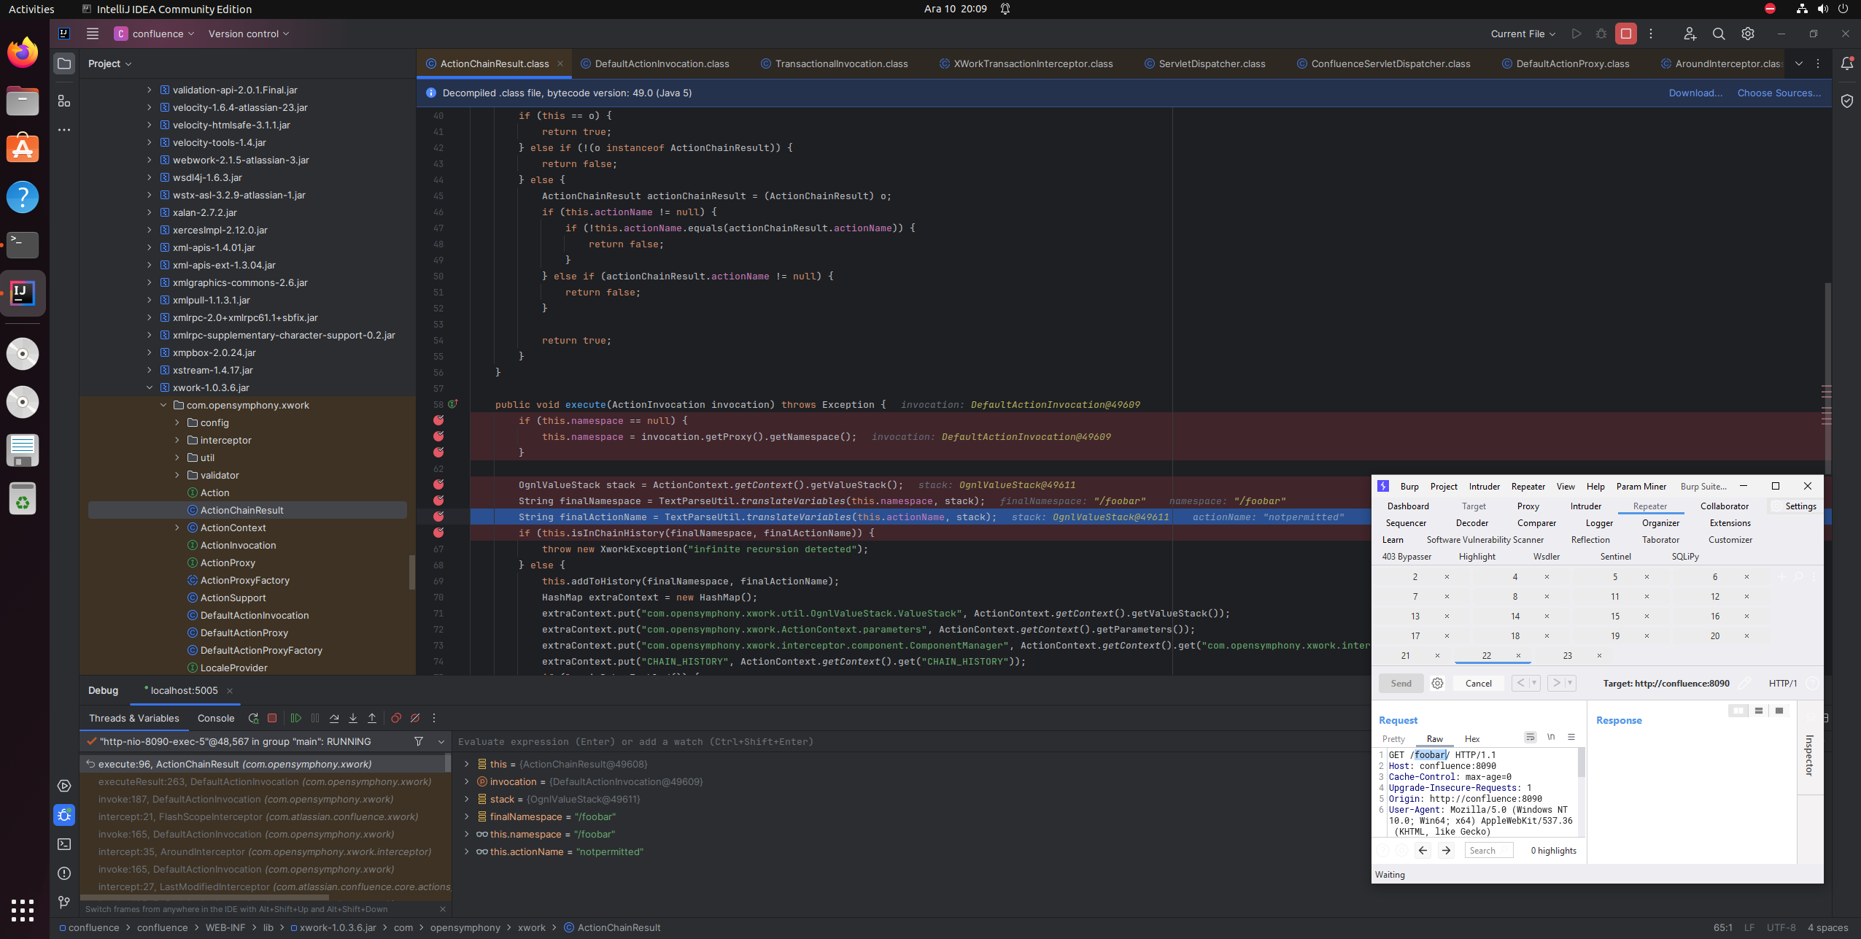
Task: Open the Console tab in Debug panel
Action: [x=216, y=718]
